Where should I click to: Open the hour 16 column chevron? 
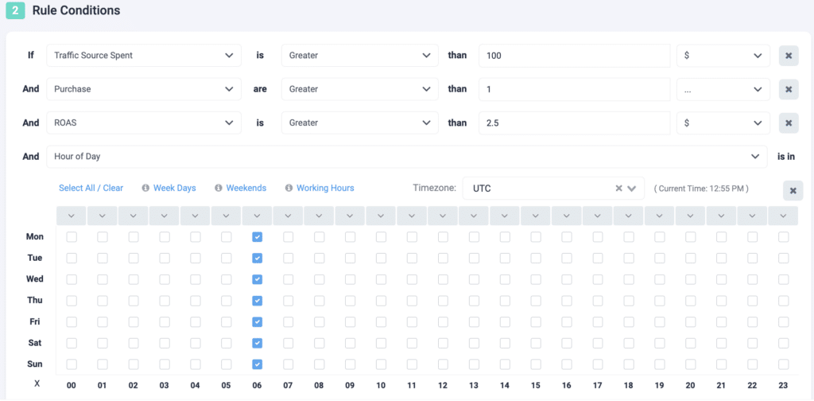[x=567, y=216]
